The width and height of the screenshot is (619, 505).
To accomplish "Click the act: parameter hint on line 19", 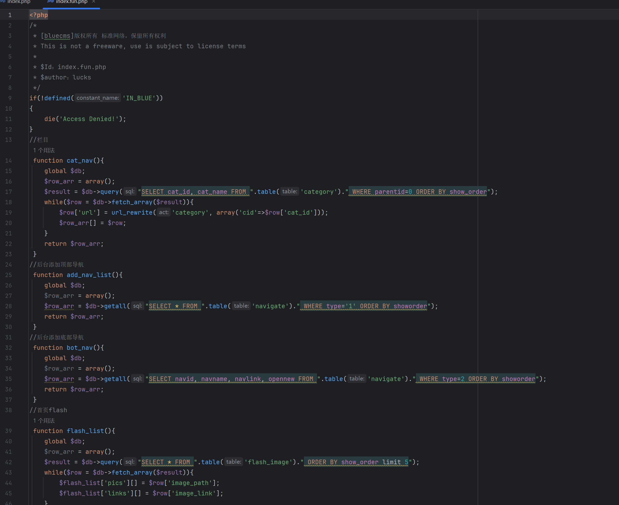I will [164, 213].
